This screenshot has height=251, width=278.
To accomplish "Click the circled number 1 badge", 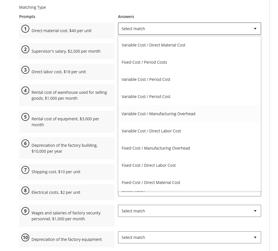I will [25, 28].
